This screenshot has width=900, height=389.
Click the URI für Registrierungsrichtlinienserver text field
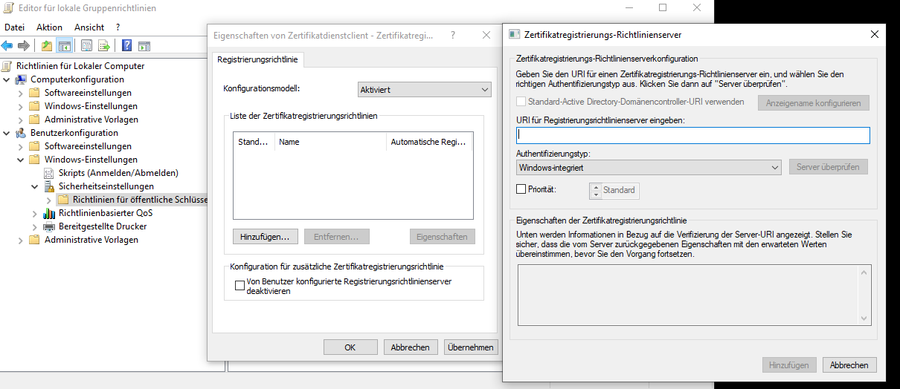click(692, 135)
